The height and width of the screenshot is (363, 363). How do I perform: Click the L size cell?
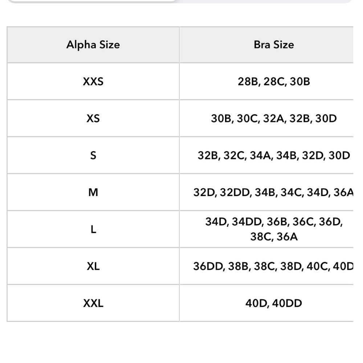tap(93, 229)
